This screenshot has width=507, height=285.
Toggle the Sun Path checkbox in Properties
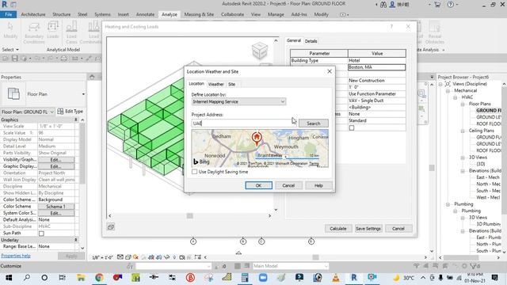point(41,234)
